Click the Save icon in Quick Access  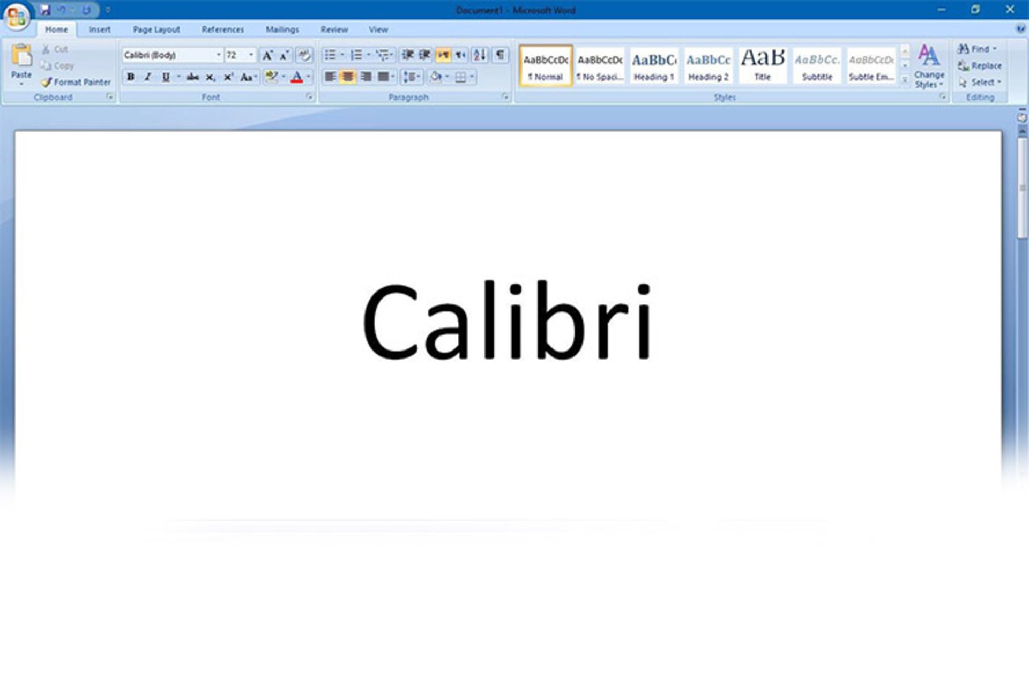point(46,10)
